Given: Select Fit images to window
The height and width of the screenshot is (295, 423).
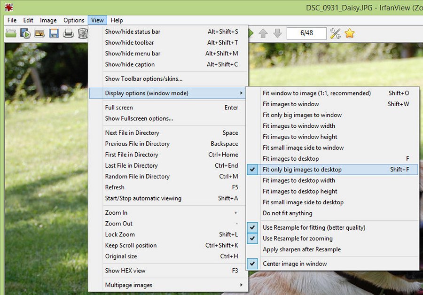Looking at the screenshot, I should (x=332, y=104).
